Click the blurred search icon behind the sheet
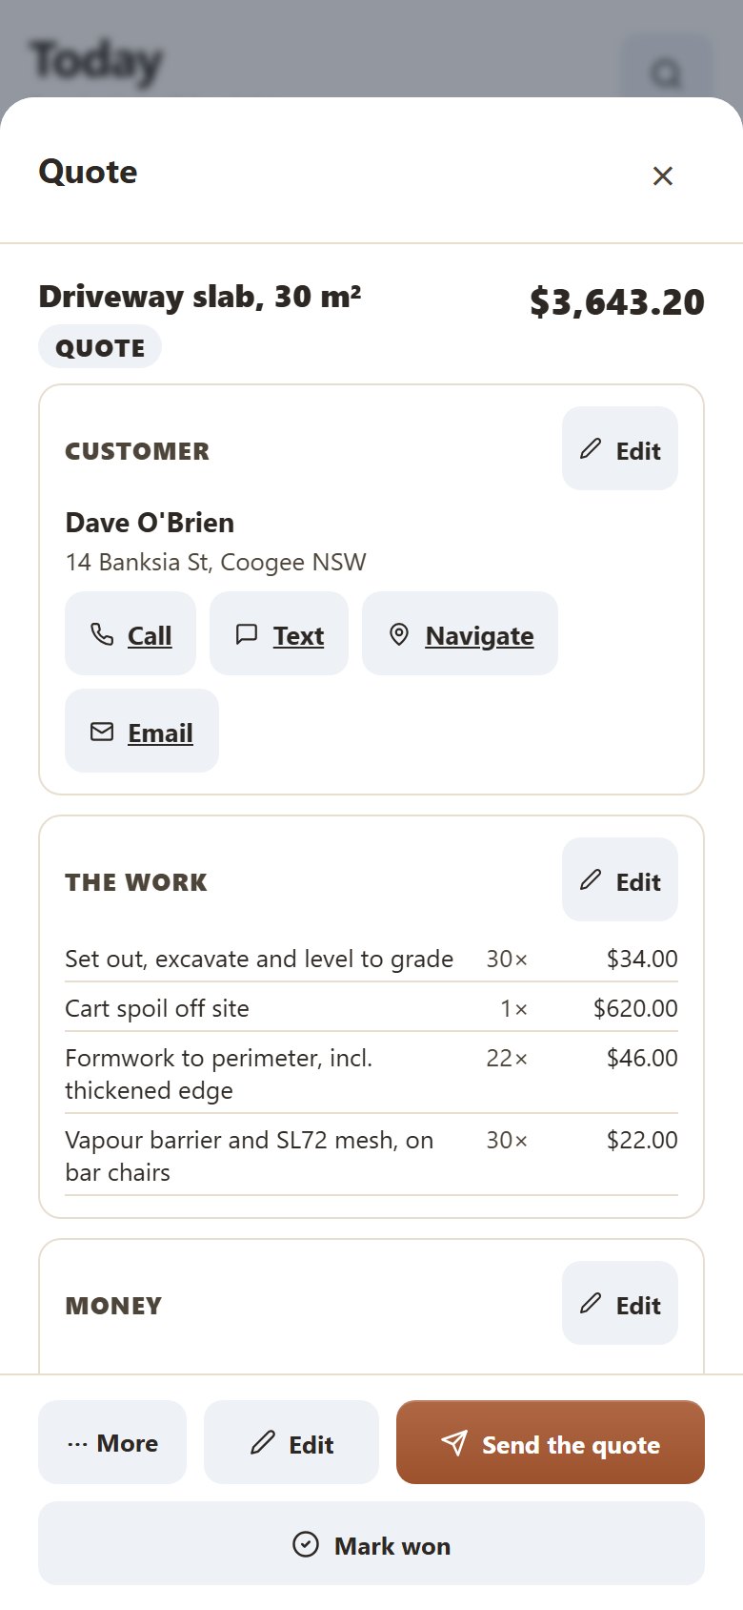The height and width of the screenshot is (1610, 743). [666, 72]
